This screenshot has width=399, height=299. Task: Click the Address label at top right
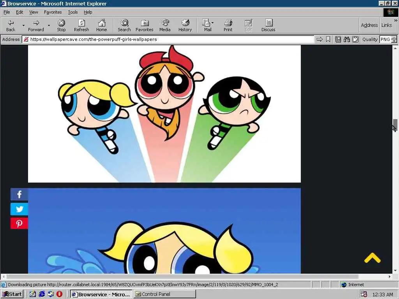click(x=369, y=25)
